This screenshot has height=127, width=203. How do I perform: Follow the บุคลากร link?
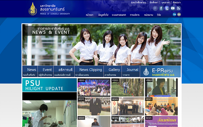pyautogui.click(x=165, y=3)
